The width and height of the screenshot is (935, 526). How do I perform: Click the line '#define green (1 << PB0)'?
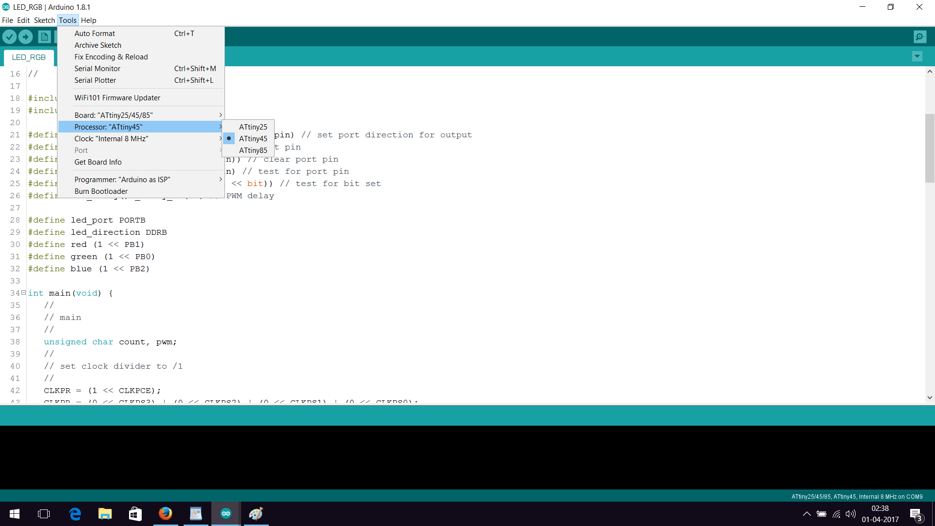coord(92,257)
